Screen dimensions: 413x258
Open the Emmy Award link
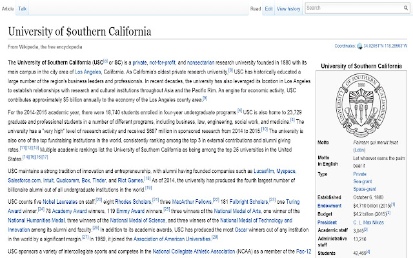pyautogui.click(x=130, y=211)
